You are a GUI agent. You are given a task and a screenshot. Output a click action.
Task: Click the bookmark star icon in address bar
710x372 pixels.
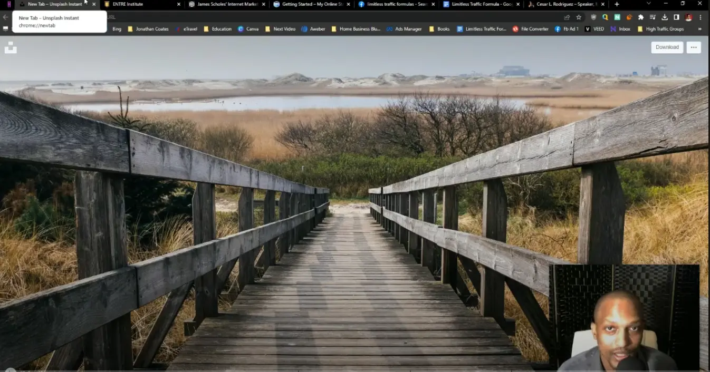579,17
